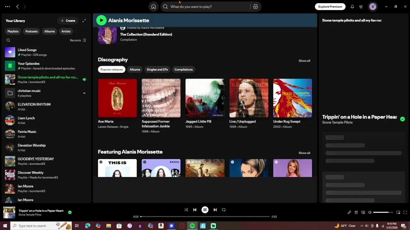Skip to previous track
The image size is (410, 230).
[x=195, y=210]
